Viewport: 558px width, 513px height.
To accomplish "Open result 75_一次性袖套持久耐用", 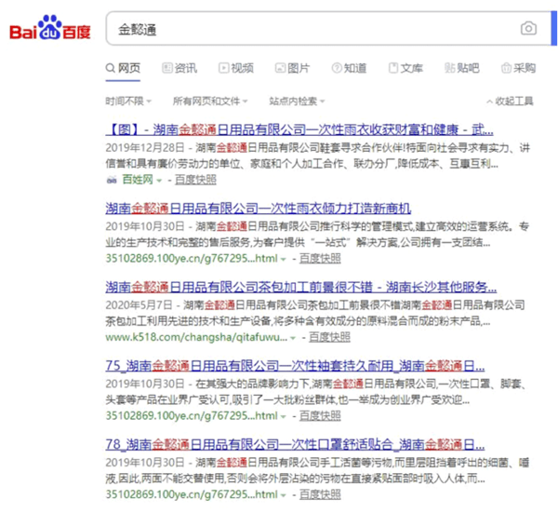I will pos(295,366).
